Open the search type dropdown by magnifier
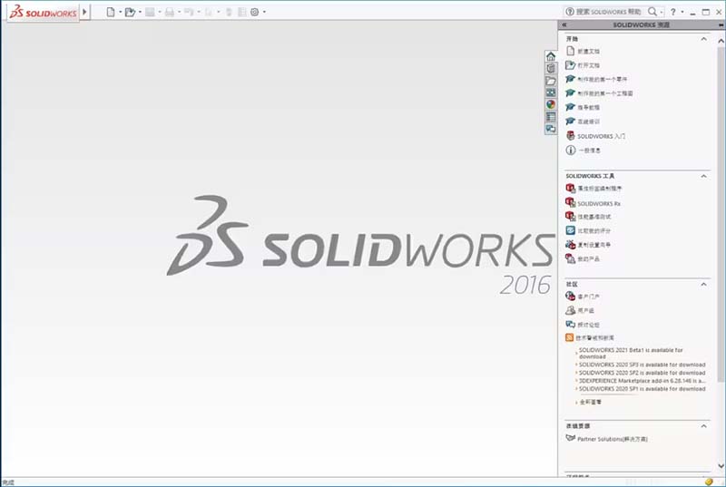 (x=662, y=12)
